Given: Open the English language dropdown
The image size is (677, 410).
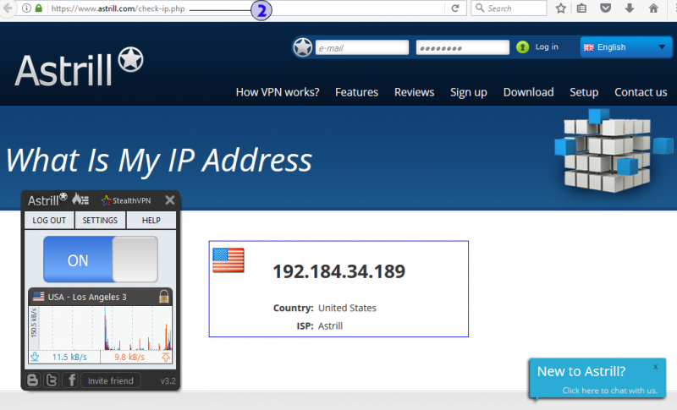Looking at the screenshot, I should [x=625, y=47].
